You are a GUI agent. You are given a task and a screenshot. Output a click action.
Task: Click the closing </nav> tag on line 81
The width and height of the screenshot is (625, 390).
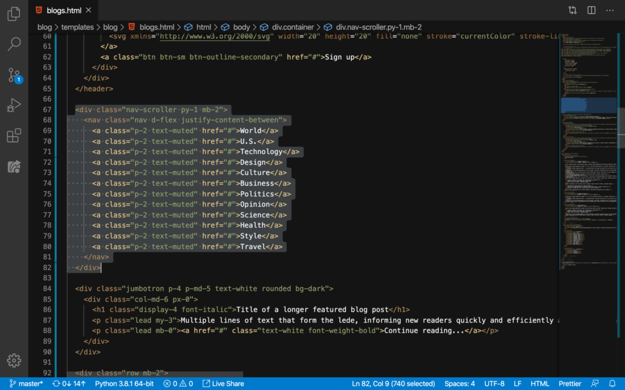pos(96,257)
